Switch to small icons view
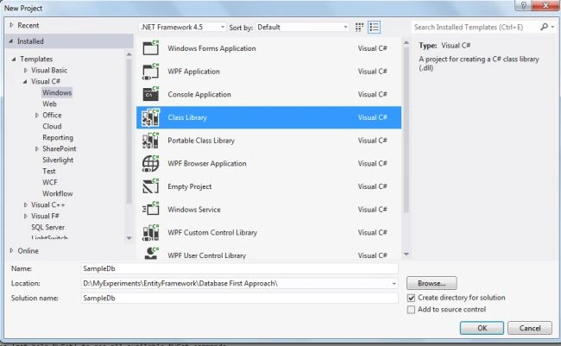 359,28
